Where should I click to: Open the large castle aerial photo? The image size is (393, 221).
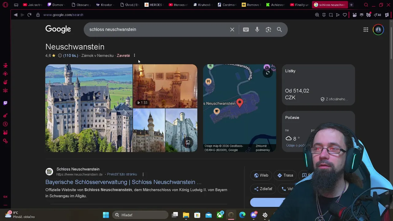click(x=89, y=108)
